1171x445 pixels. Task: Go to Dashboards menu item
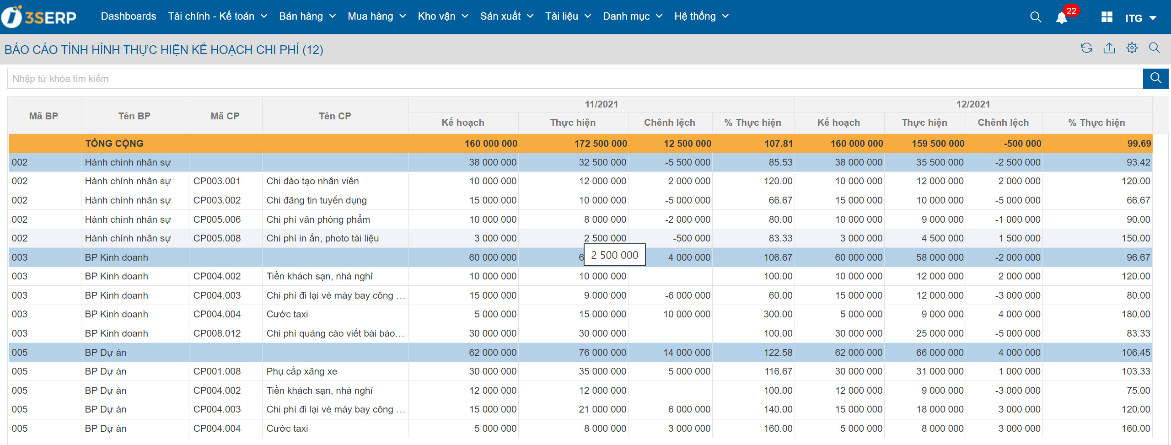pyautogui.click(x=129, y=16)
